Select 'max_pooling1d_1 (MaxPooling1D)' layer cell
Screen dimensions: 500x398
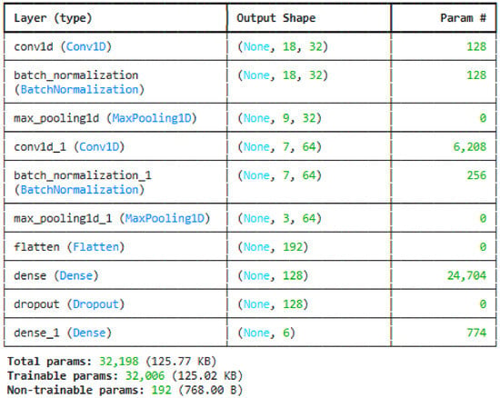click(112, 219)
